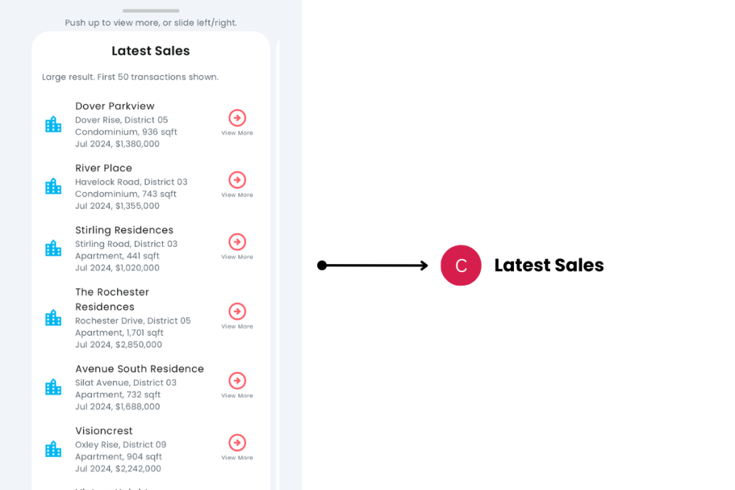Screen dimensions: 735x490
Task: Open the Stirling Residences listing title
Action: pyautogui.click(x=124, y=230)
